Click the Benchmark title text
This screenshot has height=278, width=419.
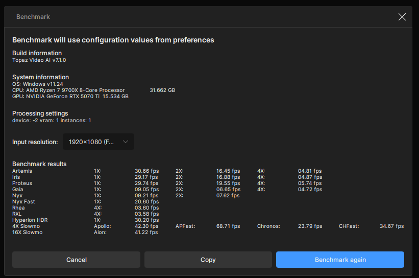[33, 17]
